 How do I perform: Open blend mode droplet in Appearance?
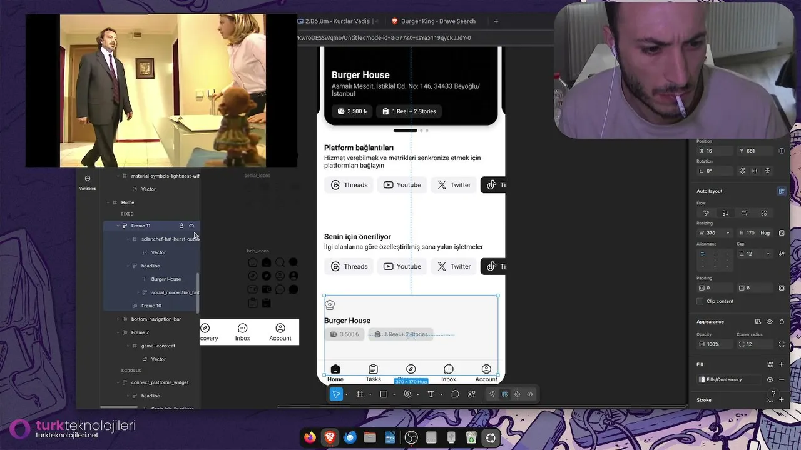tap(782, 322)
